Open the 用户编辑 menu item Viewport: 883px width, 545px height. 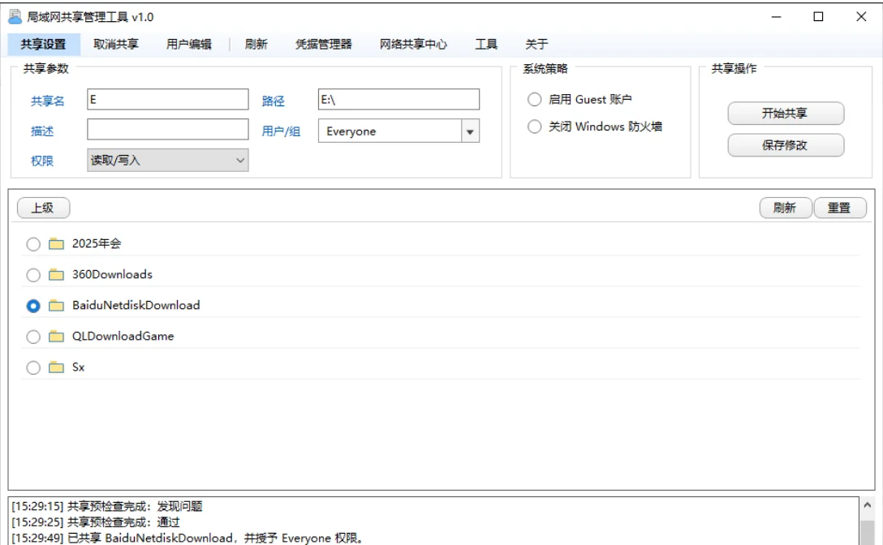click(188, 45)
